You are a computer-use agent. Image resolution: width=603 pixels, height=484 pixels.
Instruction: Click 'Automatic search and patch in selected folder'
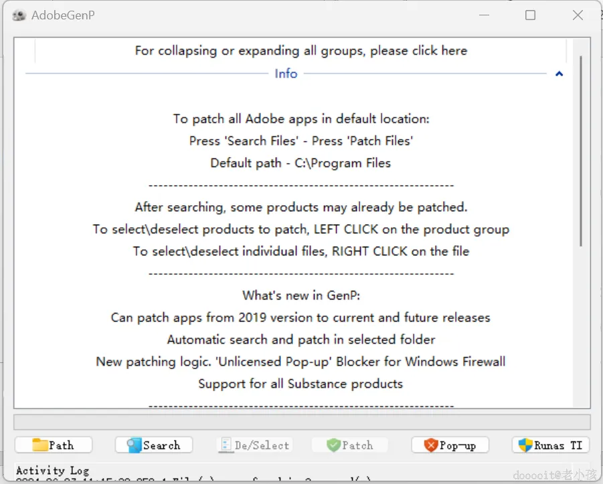pos(301,340)
